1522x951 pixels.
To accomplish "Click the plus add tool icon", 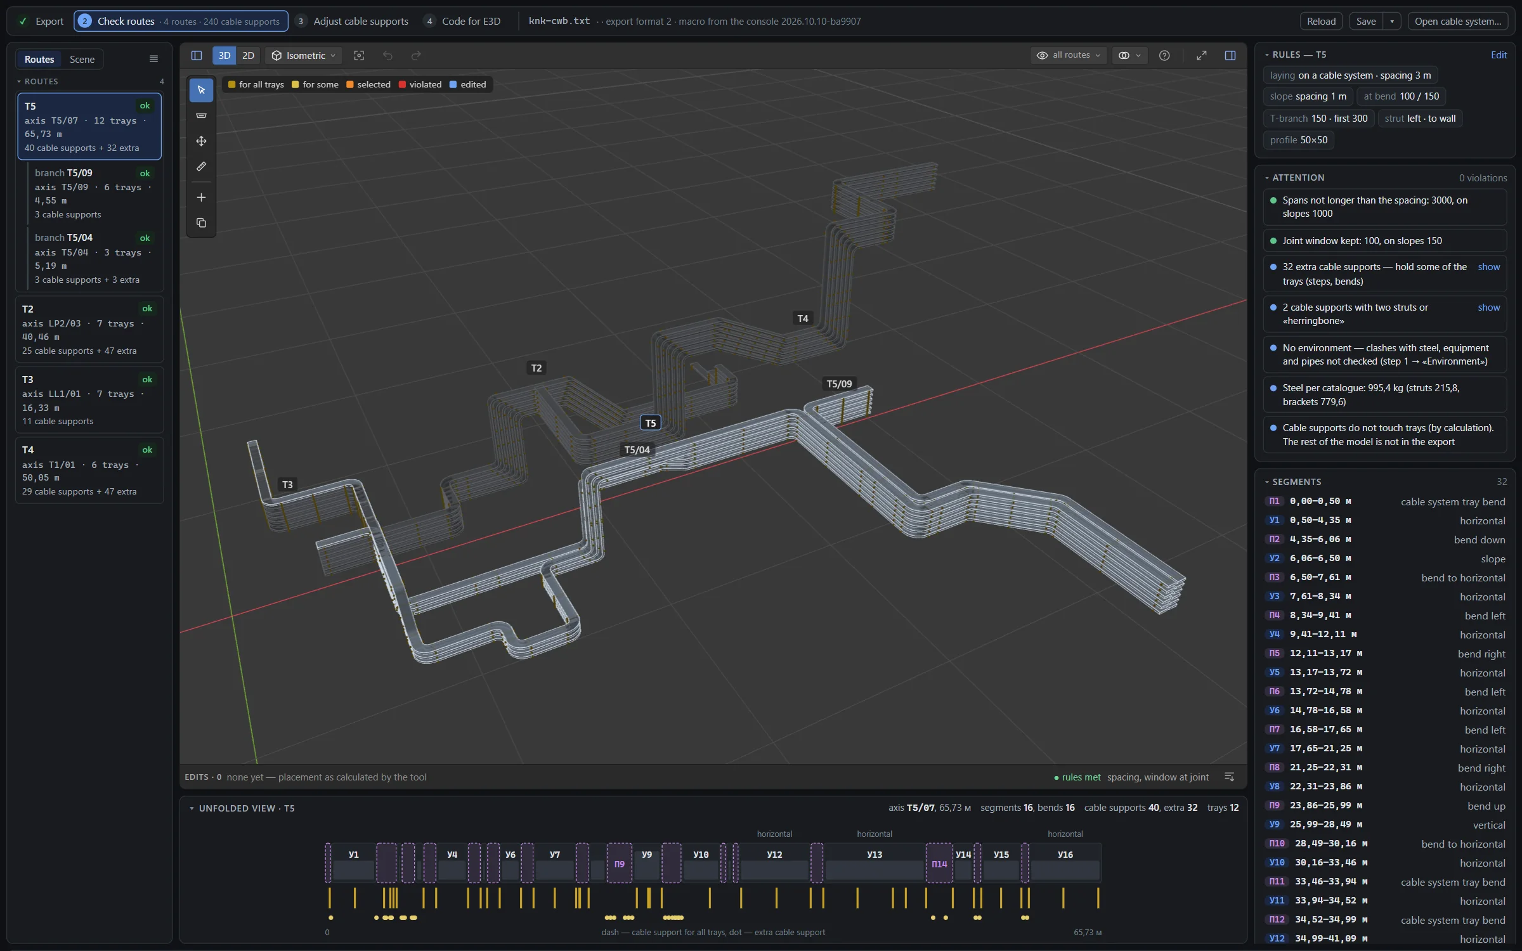I will tap(201, 198).
